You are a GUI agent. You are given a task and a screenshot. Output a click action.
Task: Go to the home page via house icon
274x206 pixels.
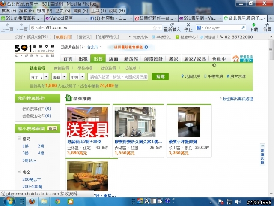point(267,25)
